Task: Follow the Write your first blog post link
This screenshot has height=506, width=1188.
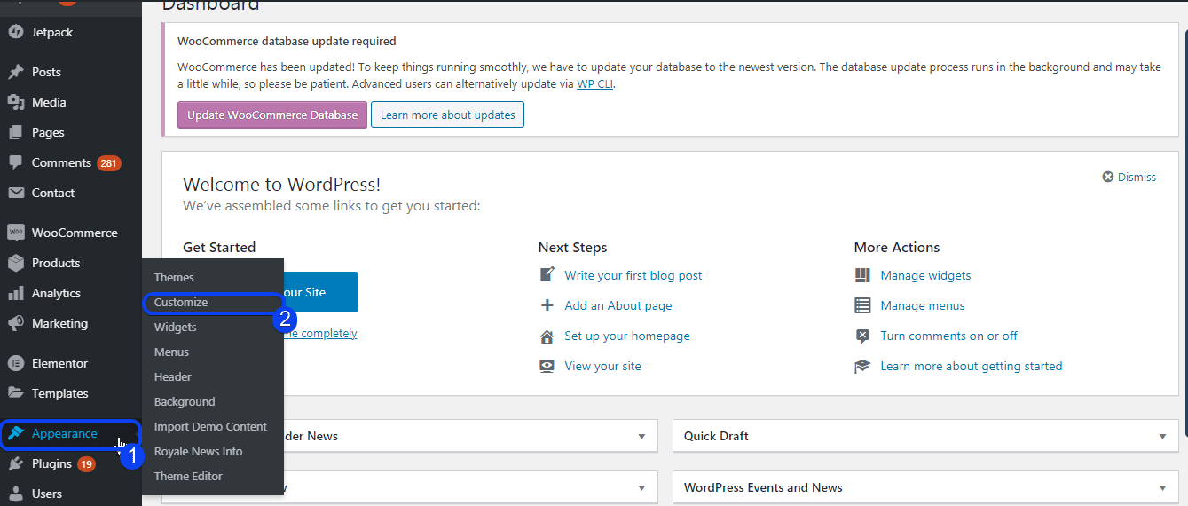Action: (x=633, y=275)
